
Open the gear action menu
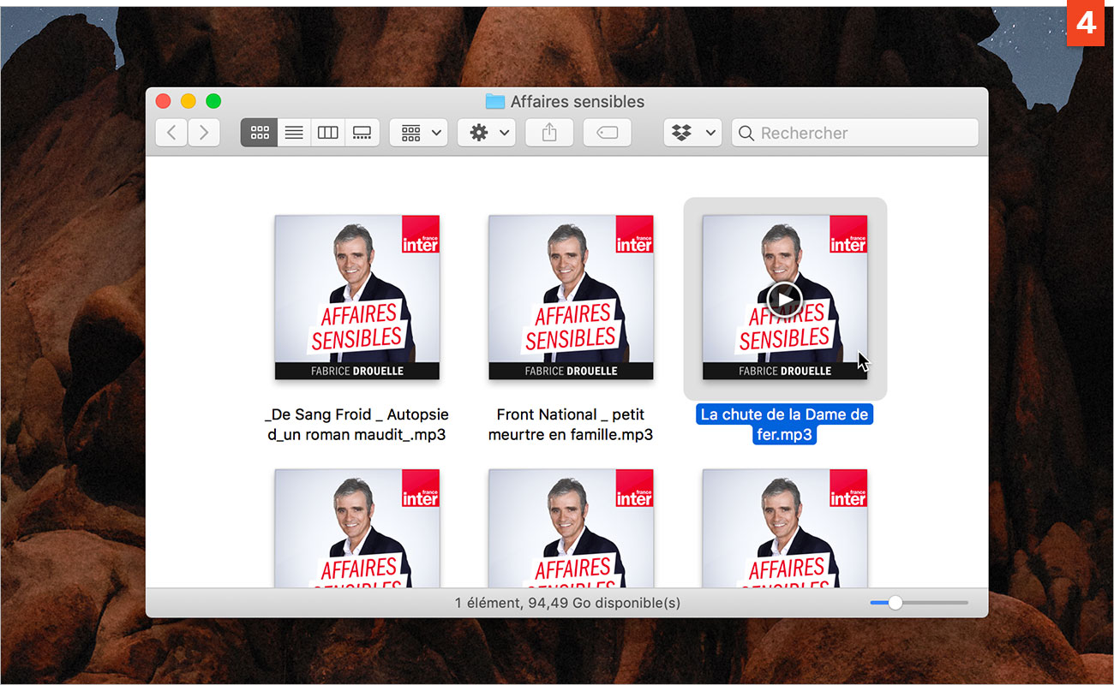[487, 133]
